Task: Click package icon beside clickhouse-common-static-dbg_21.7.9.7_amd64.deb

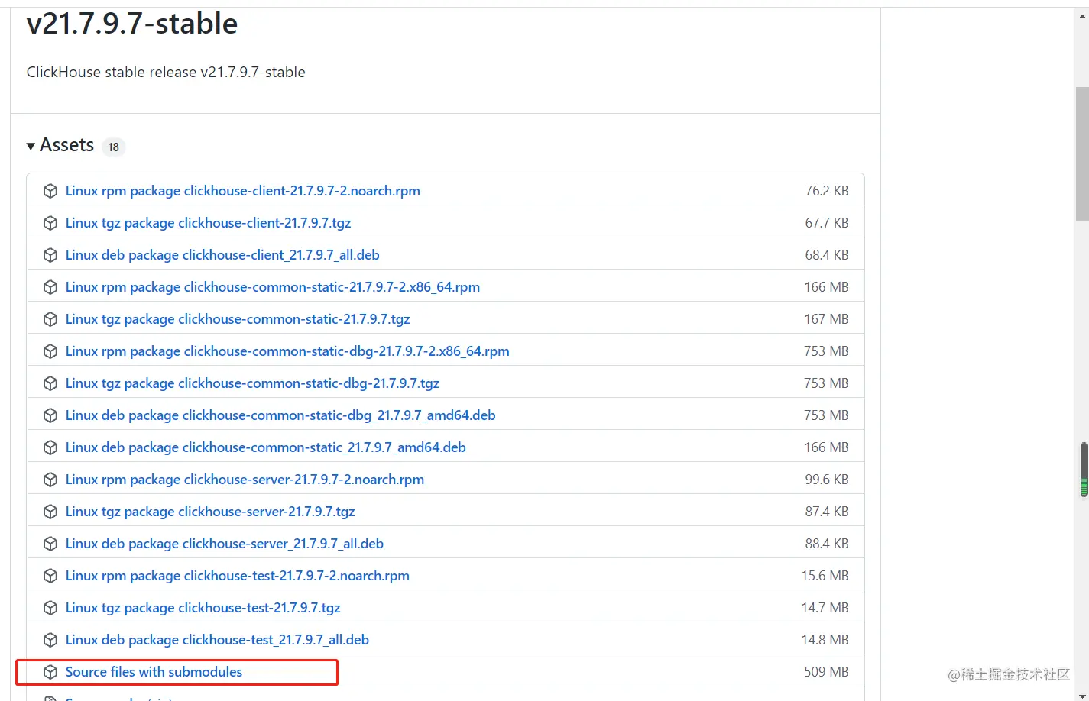Action: [x=50, y=415]
